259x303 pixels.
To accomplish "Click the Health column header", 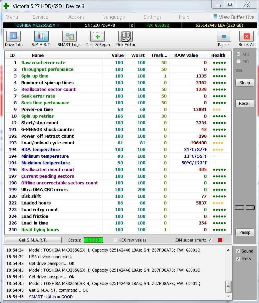I will (x=218, y=55).
